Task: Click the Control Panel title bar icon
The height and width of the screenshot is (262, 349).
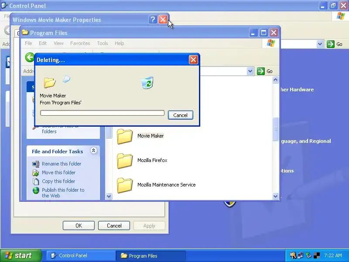Action: coord(4,5)
